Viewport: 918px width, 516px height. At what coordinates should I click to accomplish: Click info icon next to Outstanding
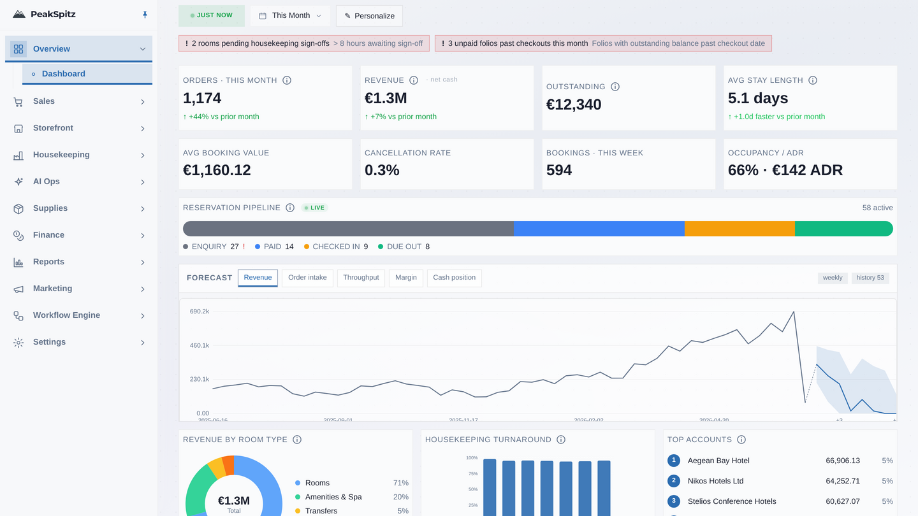pos(615,87)
